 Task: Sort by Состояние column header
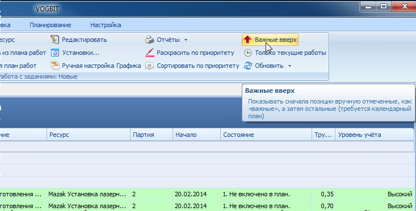coord(266,135)
